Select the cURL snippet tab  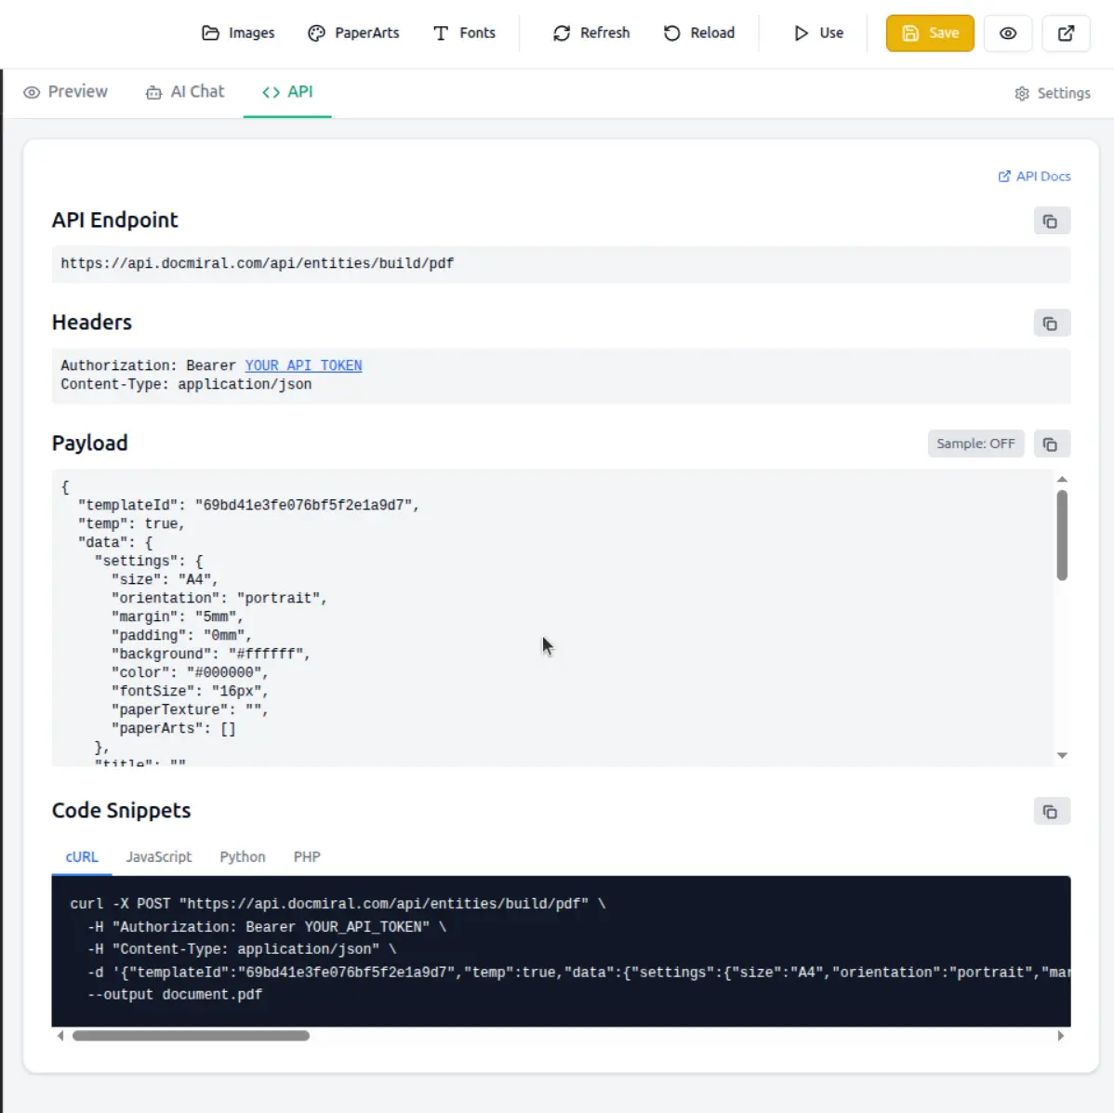pos(82,856)
